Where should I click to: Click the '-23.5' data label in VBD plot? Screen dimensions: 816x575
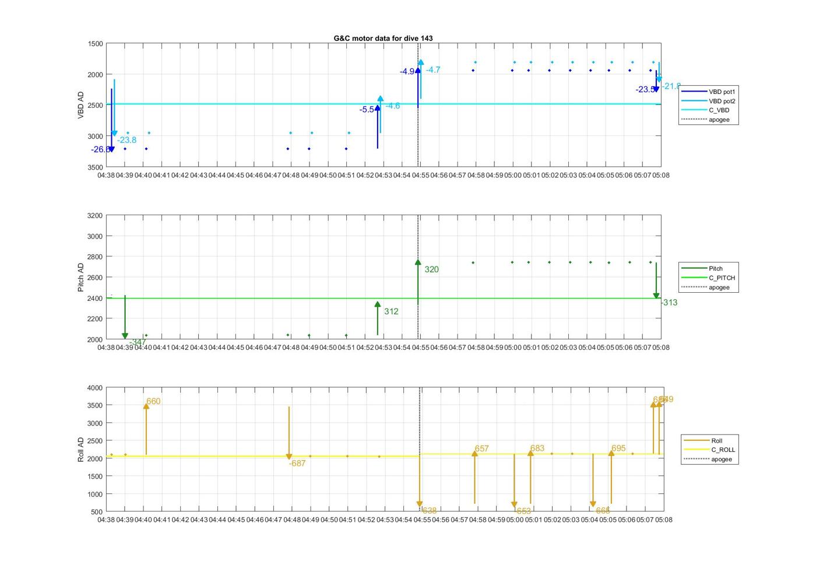[x=644, y=89]
